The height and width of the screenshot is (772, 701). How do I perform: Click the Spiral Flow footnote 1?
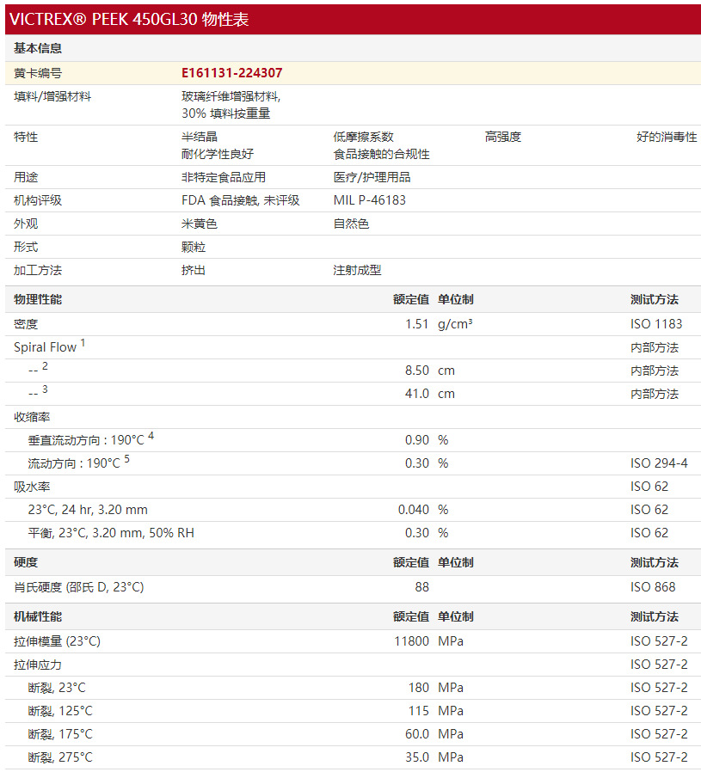[81, 343]
